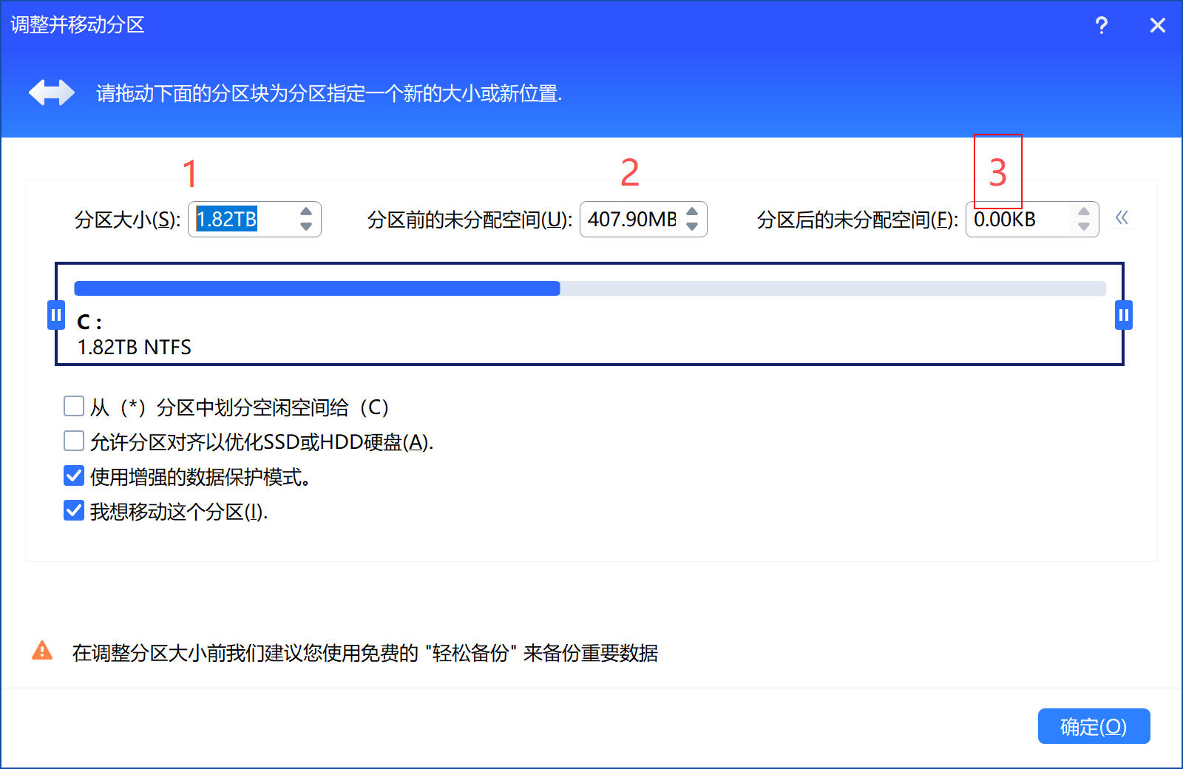Collapse advanced options with double chevron

(x=1122, y=218)
